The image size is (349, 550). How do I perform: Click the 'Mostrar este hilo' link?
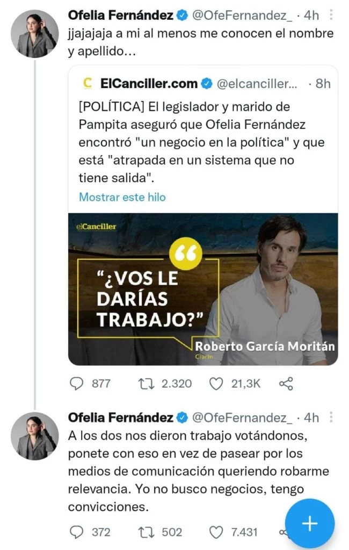click(122, 197)
